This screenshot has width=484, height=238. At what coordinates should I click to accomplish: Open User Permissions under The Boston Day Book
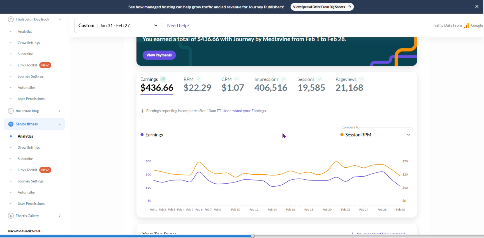pyautogui.click(x=31, y=99)
